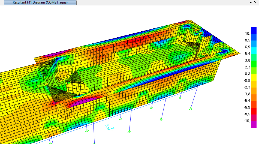Click the legend value "10."
This screenshot has width=259, height=144.
pos(248,34)
